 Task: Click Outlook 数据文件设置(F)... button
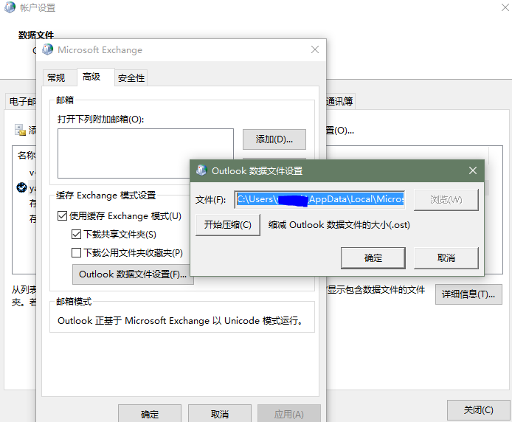point(133,274)
